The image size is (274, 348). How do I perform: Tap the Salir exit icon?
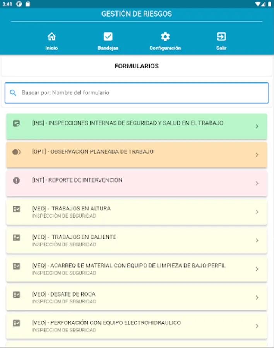tap(221, 37)
